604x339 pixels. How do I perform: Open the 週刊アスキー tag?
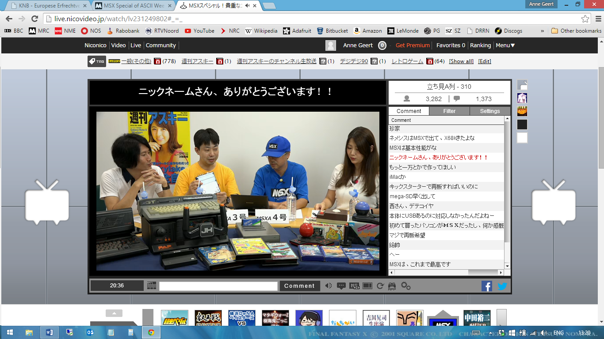coord(198,61)
